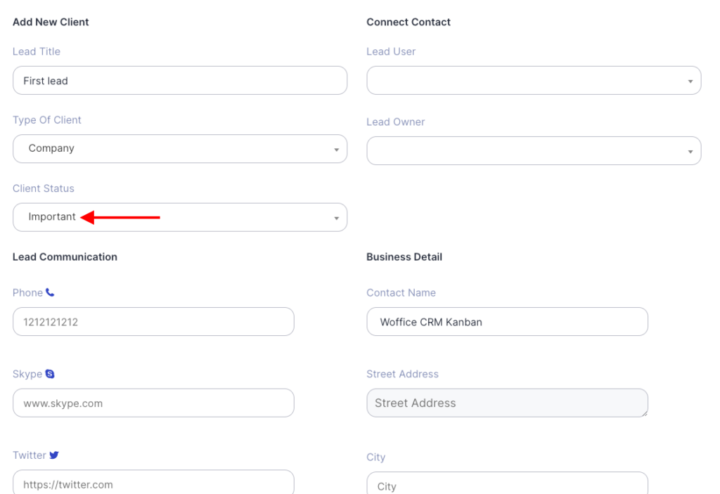Viewport: 720px width, 494px height.
Task: Click the Client Status dropdown arrow
Action: [x=336, y=218]
